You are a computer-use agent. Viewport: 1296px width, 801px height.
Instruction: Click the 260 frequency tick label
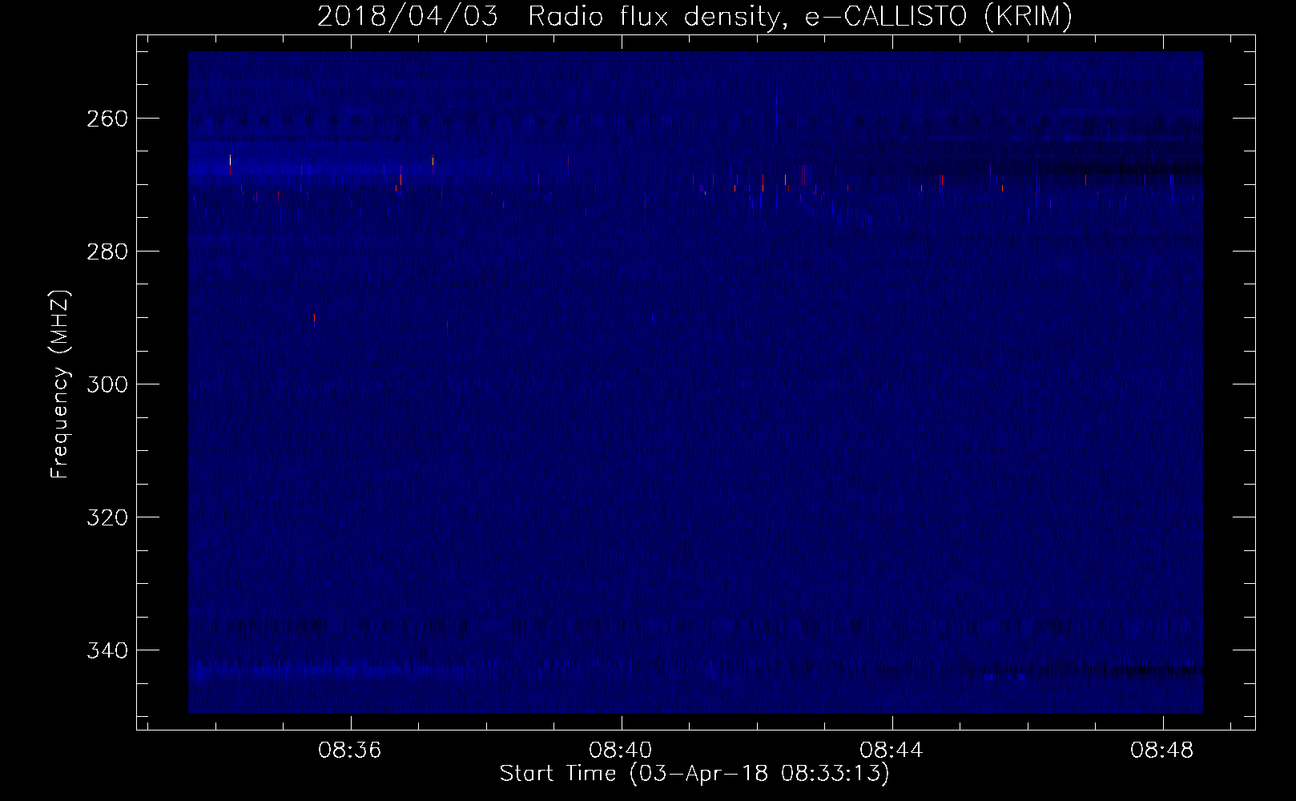click(106, 119)
